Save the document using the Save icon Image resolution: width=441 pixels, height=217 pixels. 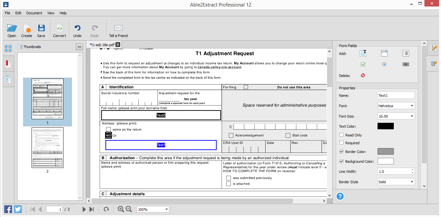41,28
